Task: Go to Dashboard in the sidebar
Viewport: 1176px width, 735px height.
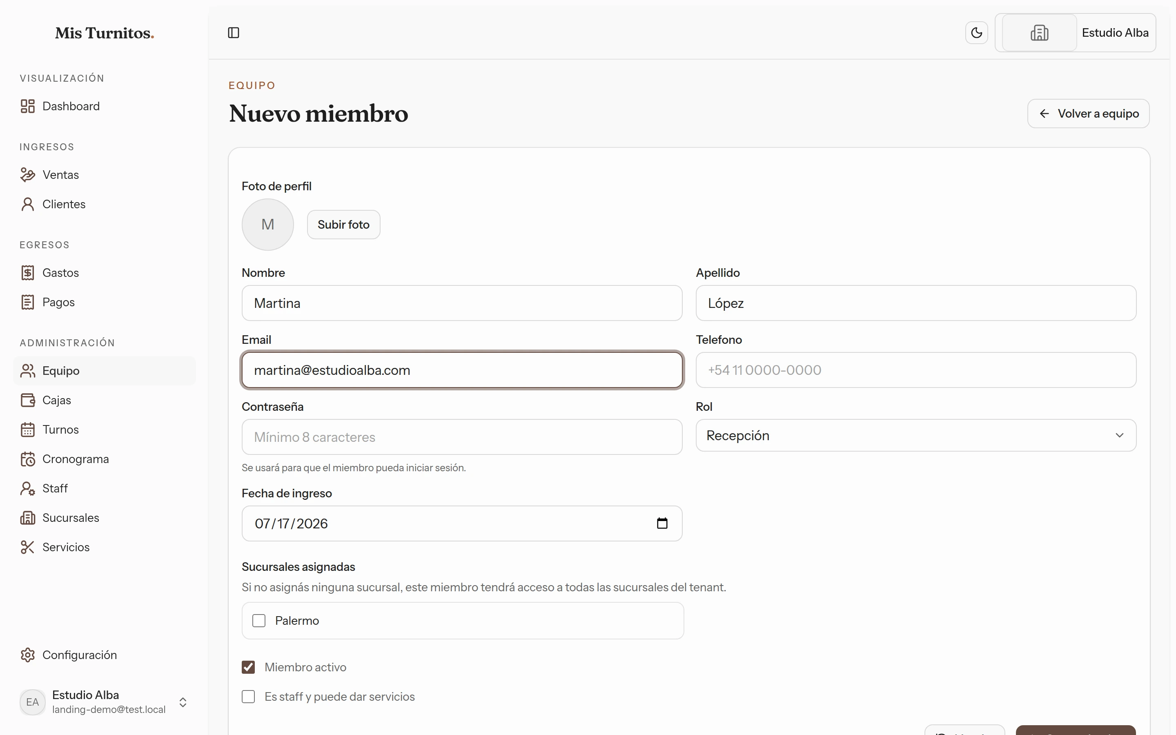Action: 105,106
